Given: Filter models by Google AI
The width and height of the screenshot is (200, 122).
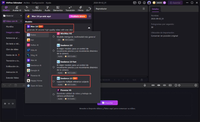Looking at the screenshot, I should click(x=38, y=70).
